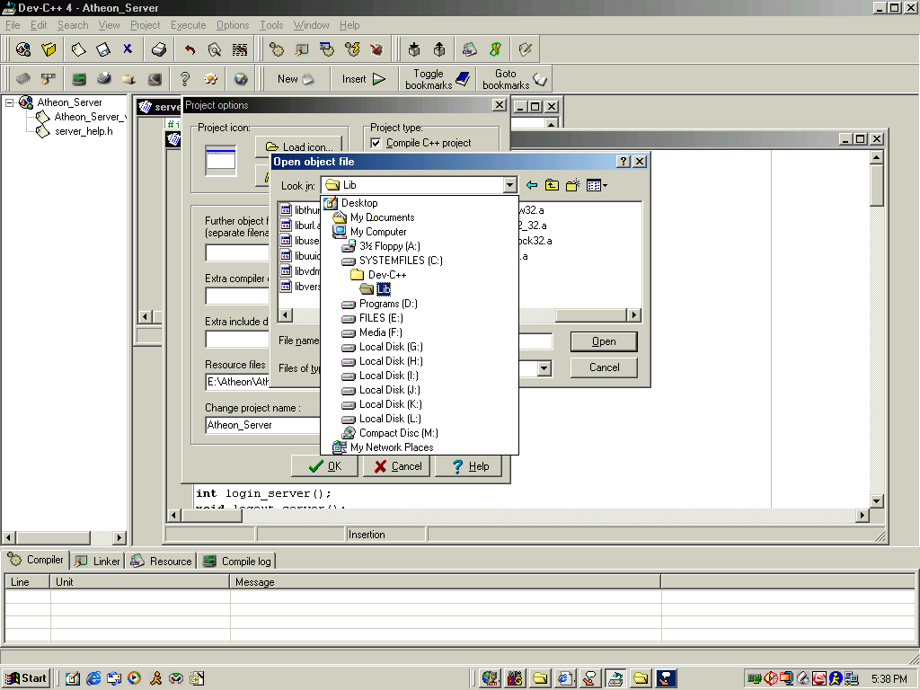Collapse the Atheon_Server project tree node
Viewport: 920px width, 690px height.
(10, 102)
